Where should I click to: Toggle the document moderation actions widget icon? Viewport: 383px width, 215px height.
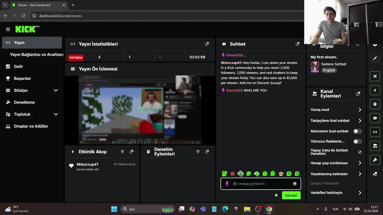pos(375,104)
